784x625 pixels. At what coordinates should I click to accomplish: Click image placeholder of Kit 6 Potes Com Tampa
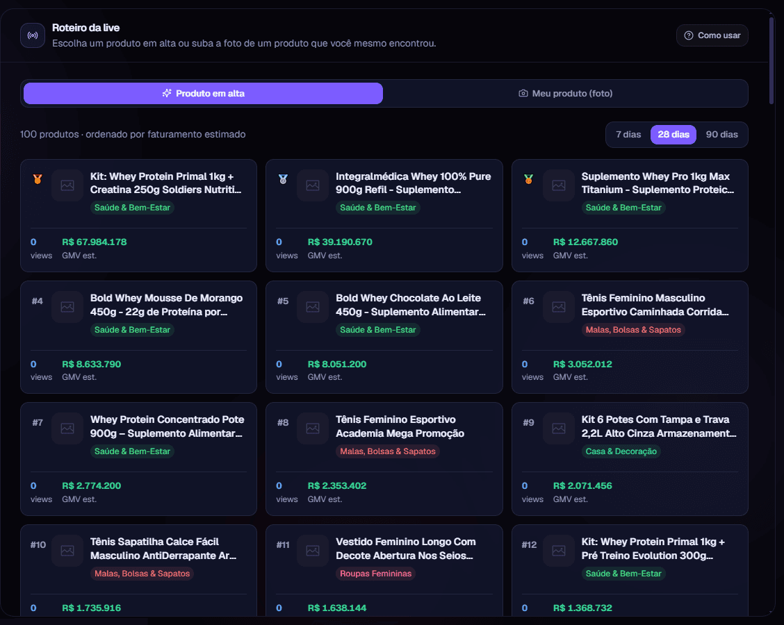(x=559, y=428)
